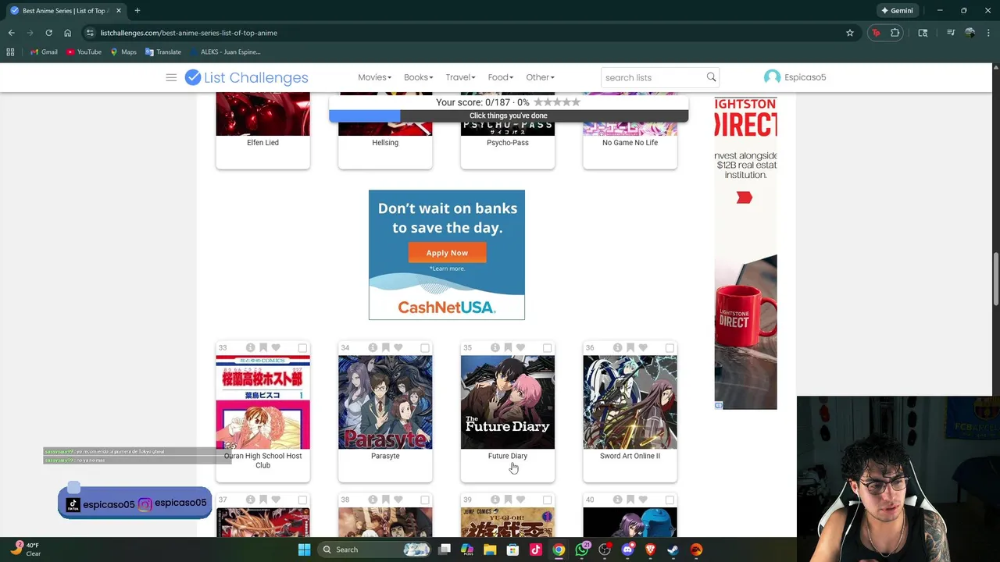Viewport: 1000px width, 562px height.
Task: Go to browser home page
Action: point(67,33)
